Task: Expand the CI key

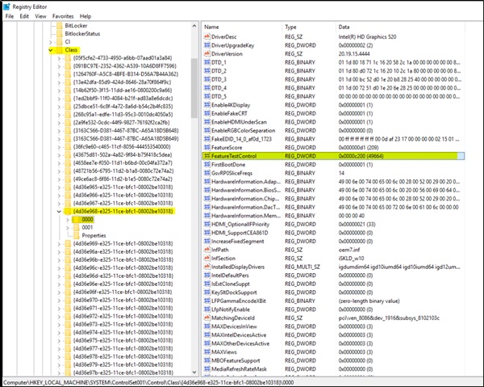Action: coord(50,42)
